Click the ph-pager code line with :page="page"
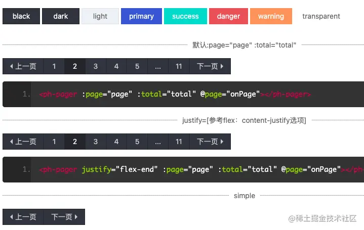The width and height of the screenshot is (364, 230). [x=183, y=95]
